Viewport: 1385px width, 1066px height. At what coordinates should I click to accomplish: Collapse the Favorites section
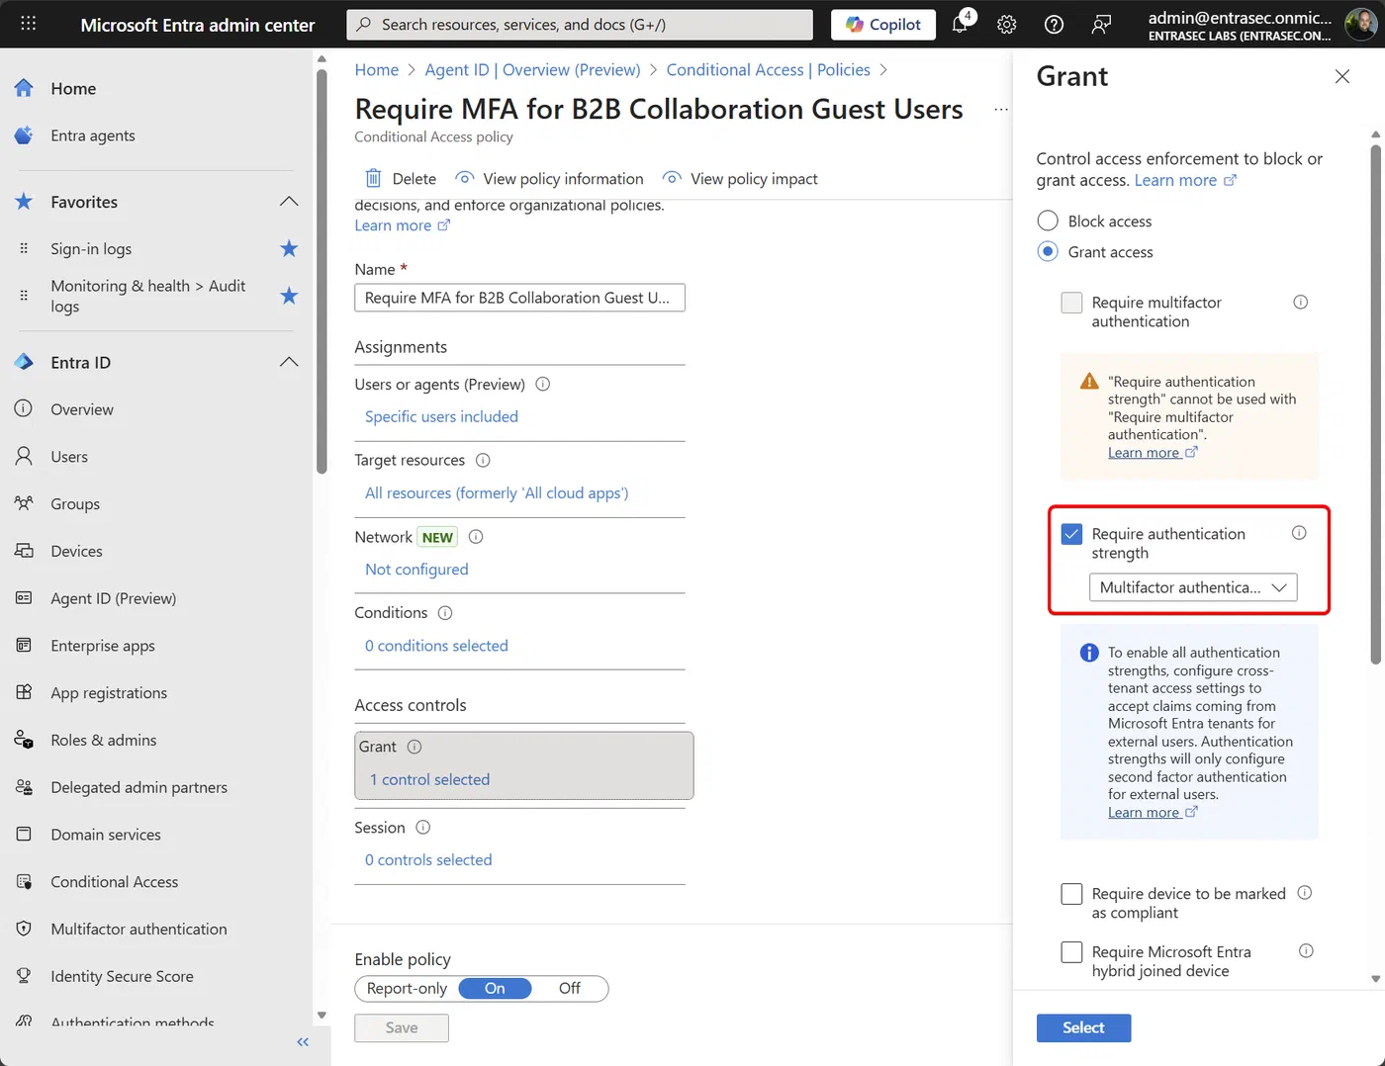(289, 202)
